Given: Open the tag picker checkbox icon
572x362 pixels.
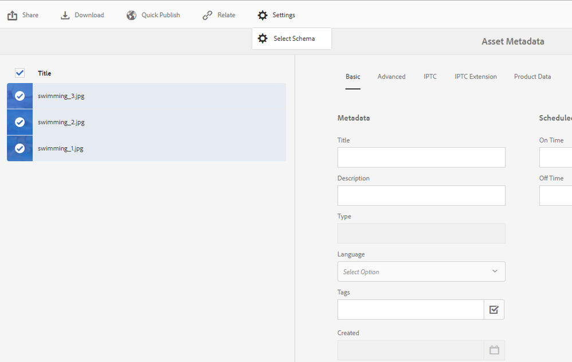Looking at the screenshot, I should point(493,309).
